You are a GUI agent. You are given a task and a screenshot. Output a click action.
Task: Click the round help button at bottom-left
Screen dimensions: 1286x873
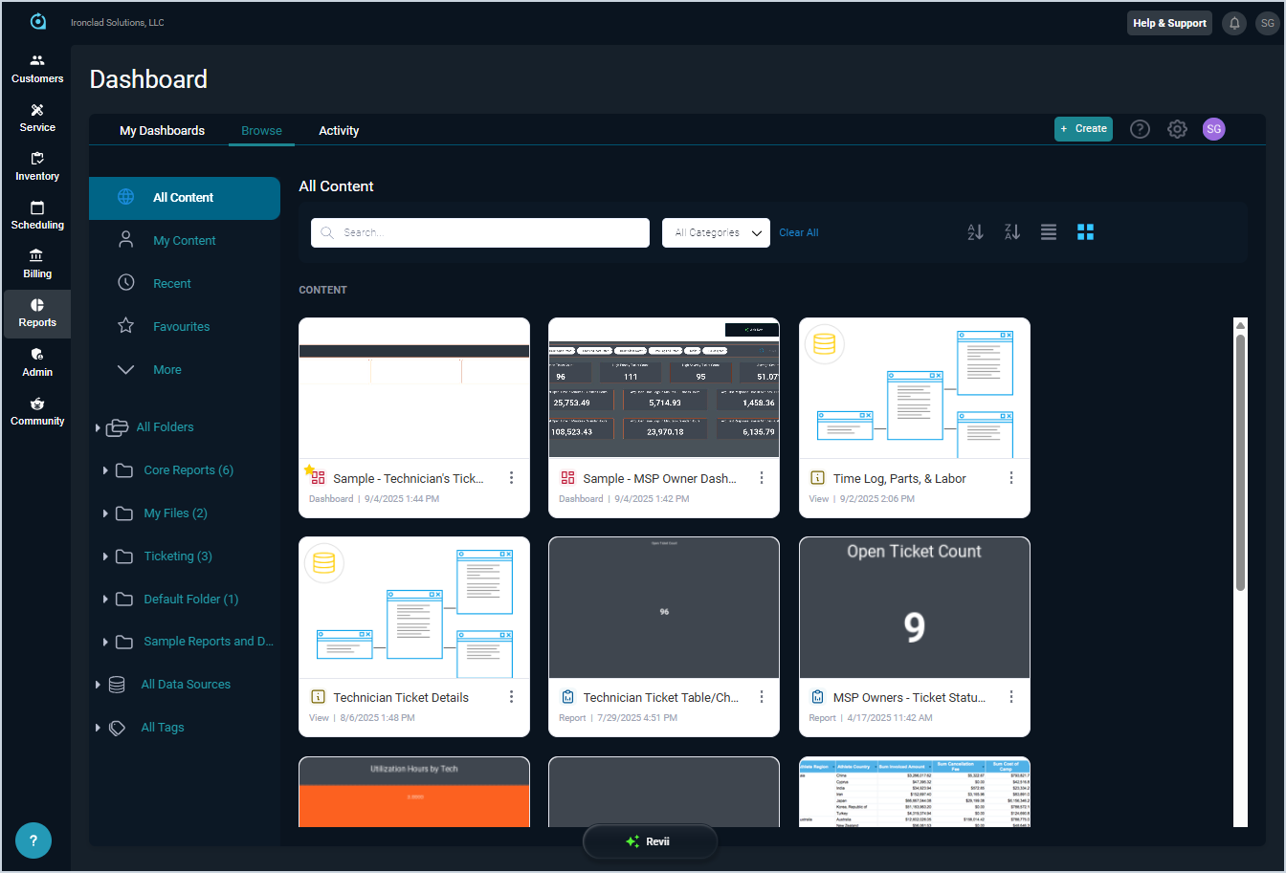33,840
